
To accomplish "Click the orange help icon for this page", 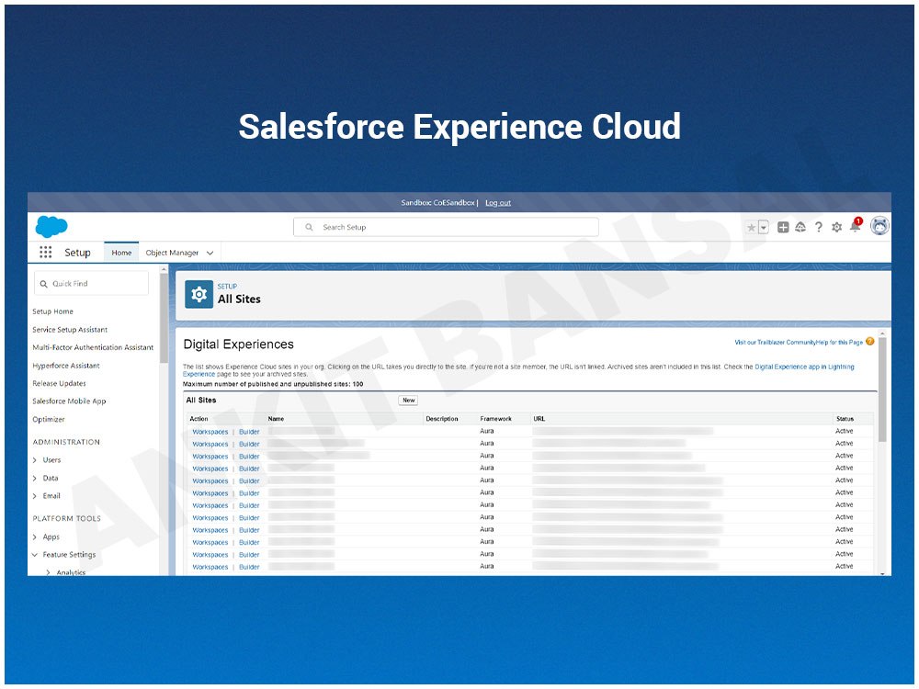I will pyautogui.click(x=869, y=342).
